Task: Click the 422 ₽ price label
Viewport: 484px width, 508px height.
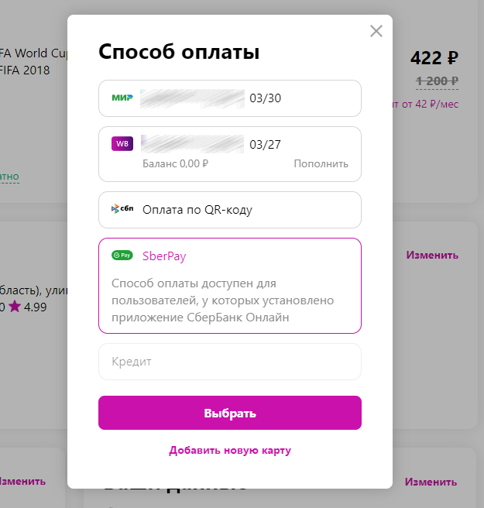Action: pos(434,58)
